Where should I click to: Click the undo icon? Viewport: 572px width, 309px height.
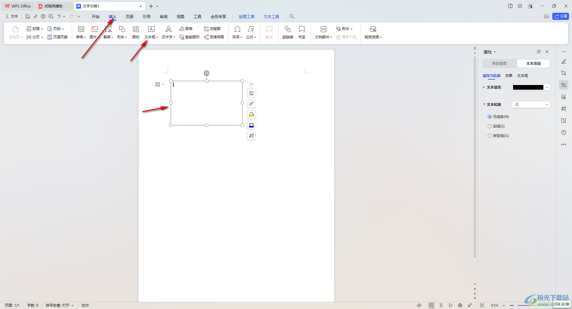pyautogui.click(x=59, y=17)
